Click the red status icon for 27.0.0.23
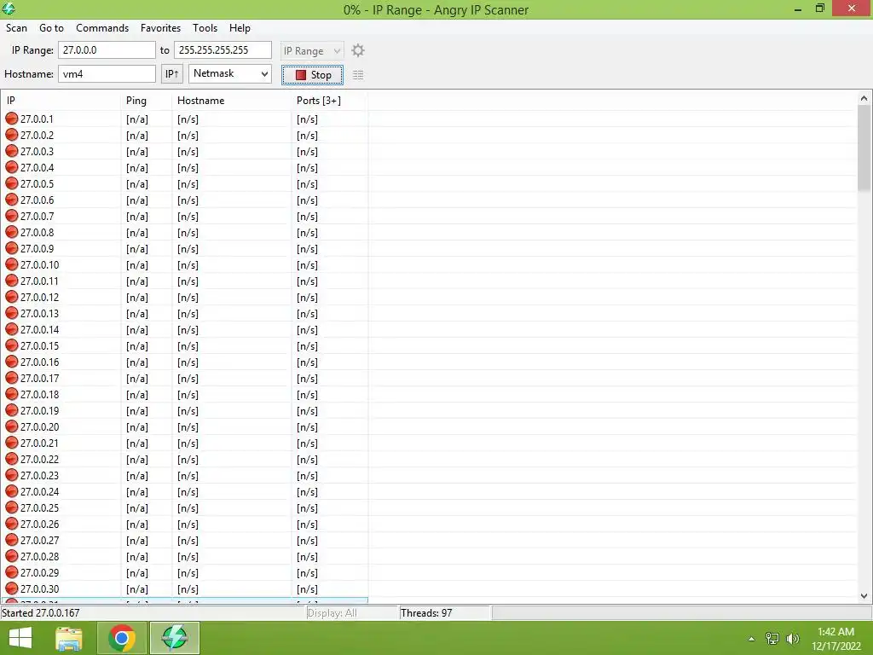The width and height of the screenshot is (873, 655). click(x=12, y=474)
